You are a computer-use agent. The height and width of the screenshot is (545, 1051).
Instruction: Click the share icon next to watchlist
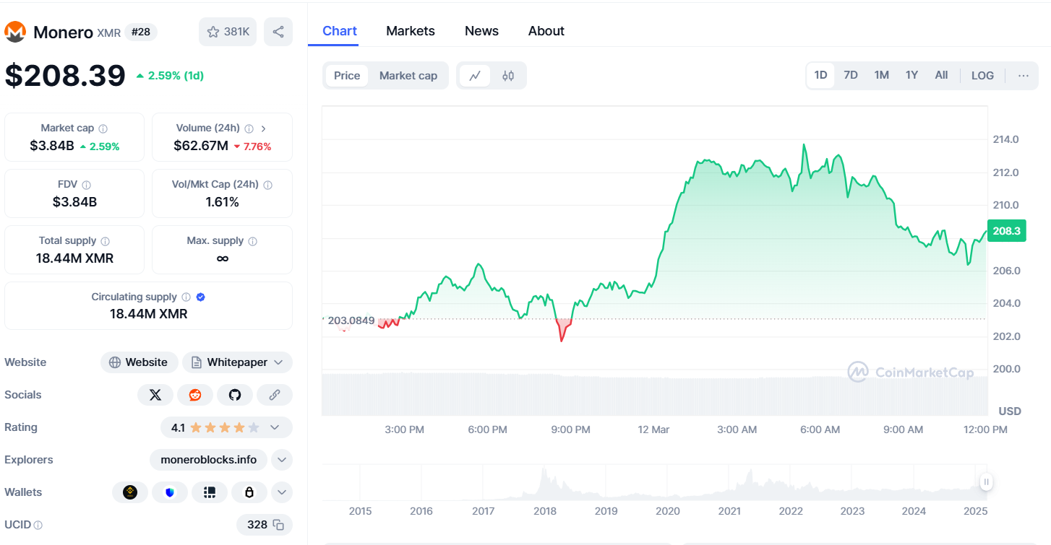pyautogui.click(x=278, y=32)
